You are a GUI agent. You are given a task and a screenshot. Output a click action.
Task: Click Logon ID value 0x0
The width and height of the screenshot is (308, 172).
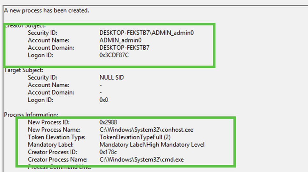coord(104,100)
